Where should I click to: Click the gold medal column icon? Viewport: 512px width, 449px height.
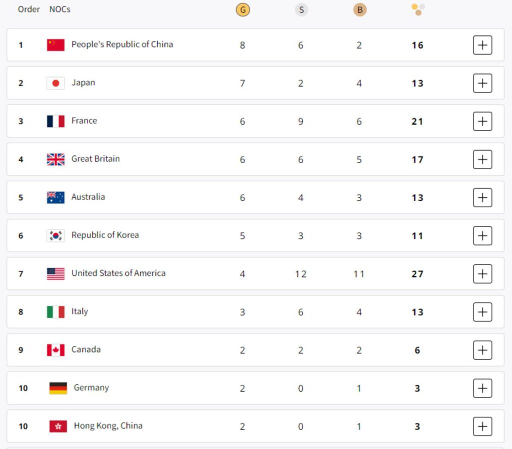click(242, 10)
